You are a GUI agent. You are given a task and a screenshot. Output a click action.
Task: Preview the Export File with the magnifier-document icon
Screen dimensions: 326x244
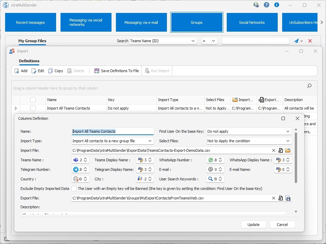click(280, 198)
